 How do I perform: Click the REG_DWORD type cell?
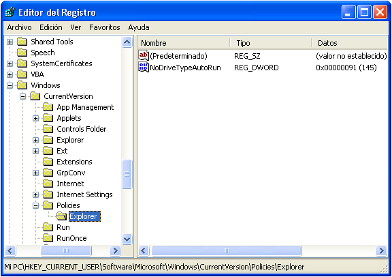click(257, 68)
